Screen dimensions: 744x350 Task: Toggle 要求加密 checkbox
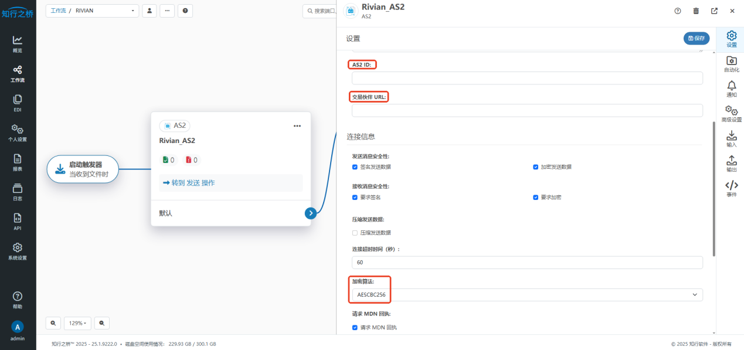tap(536, 198)
